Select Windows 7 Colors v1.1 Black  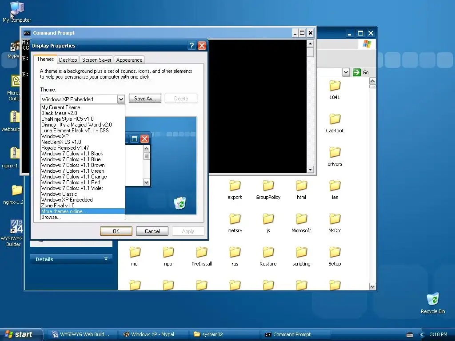(82, 154)
